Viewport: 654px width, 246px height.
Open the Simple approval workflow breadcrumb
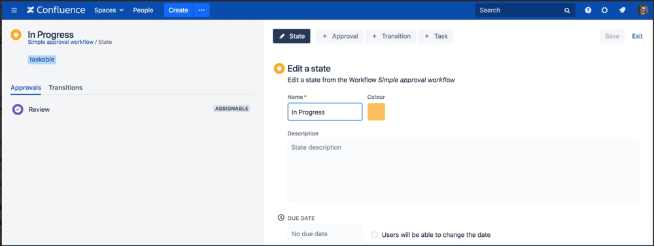(x=60, y=42)
